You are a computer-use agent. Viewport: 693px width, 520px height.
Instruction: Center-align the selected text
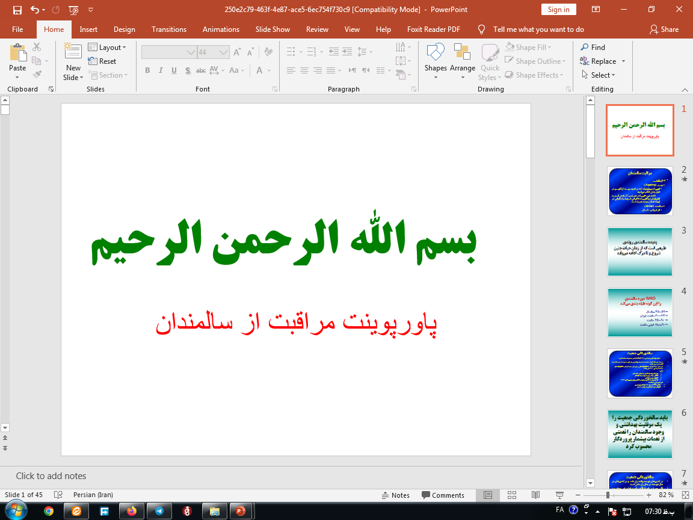click(x=304, y=70)
